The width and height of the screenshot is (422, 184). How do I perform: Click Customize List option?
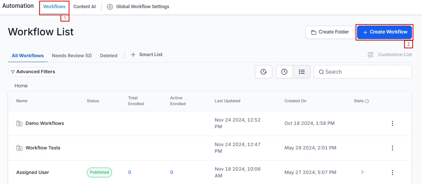tap(390, 55)
